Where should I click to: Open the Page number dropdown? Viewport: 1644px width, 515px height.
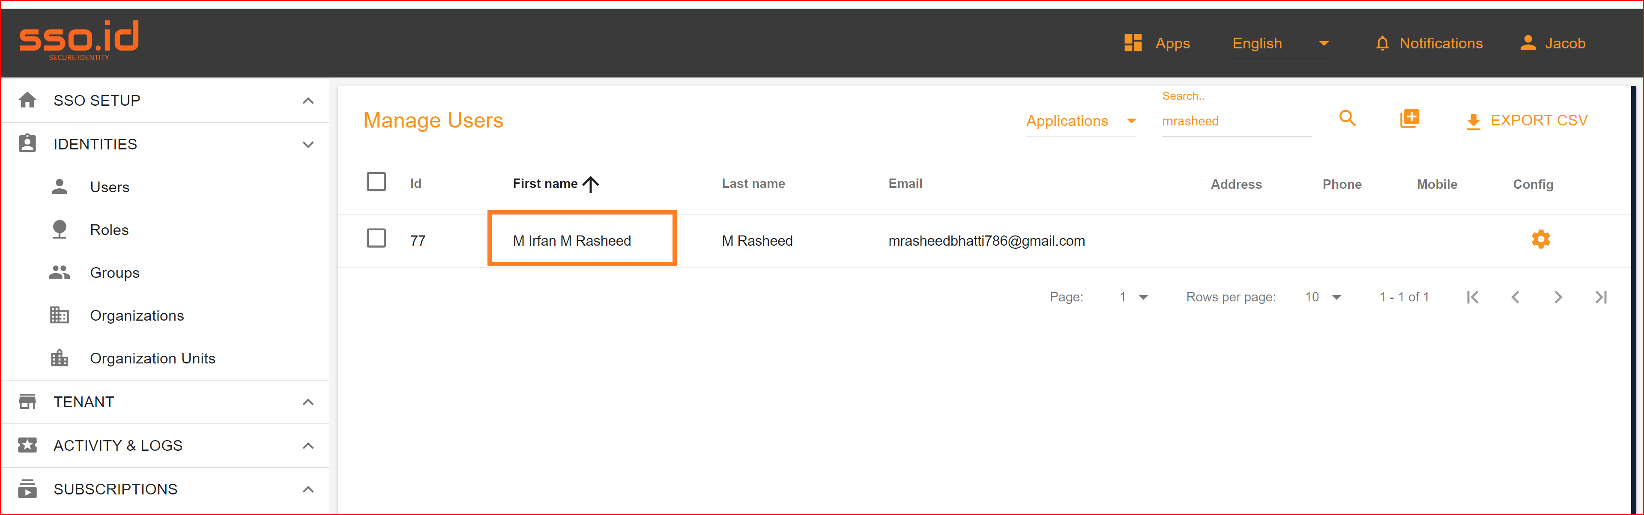(1134, 297)
